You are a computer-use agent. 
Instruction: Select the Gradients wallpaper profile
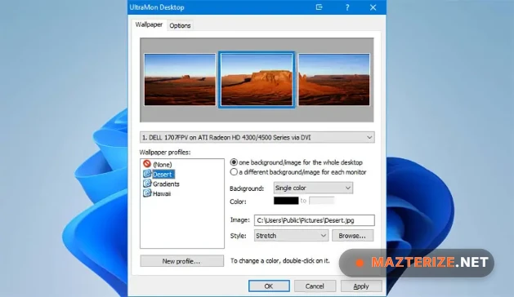(166, 184)
